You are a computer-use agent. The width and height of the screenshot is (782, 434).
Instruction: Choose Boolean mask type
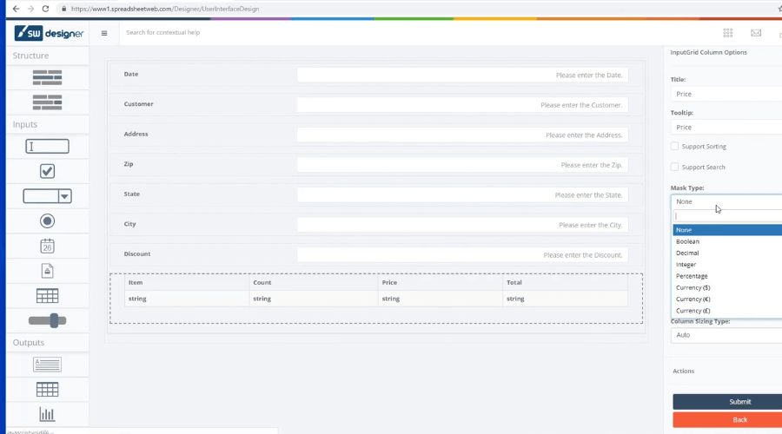click(727, 241)
